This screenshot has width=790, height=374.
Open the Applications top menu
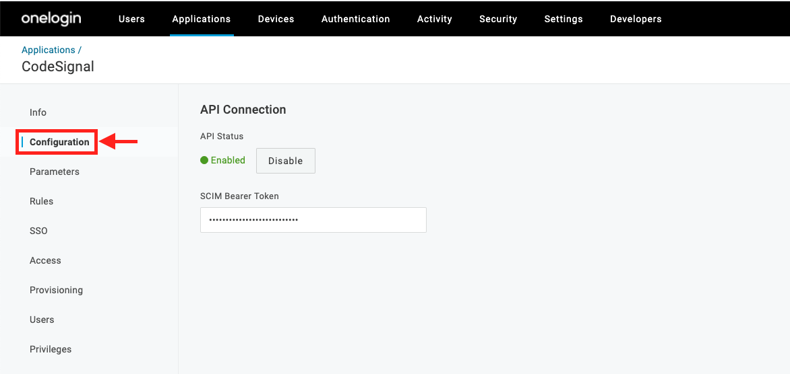pyautogui.click(x=202, y=19)
